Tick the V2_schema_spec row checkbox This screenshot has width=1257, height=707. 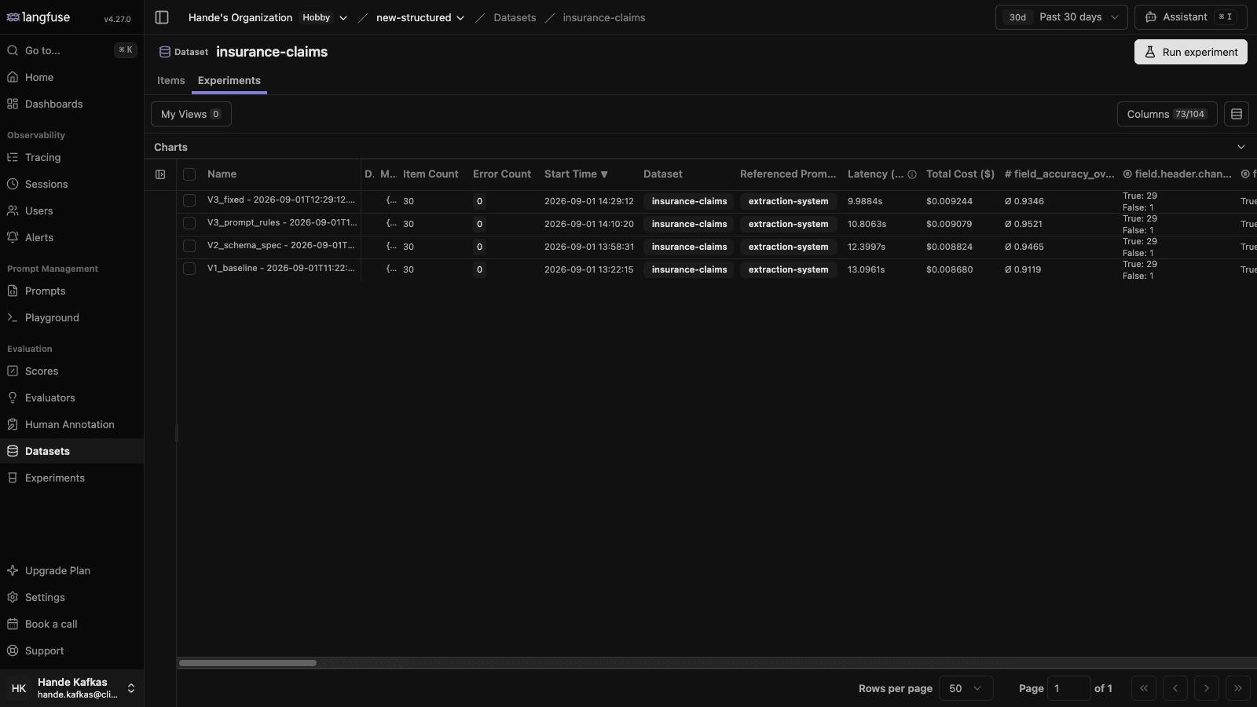click(189, 247)
